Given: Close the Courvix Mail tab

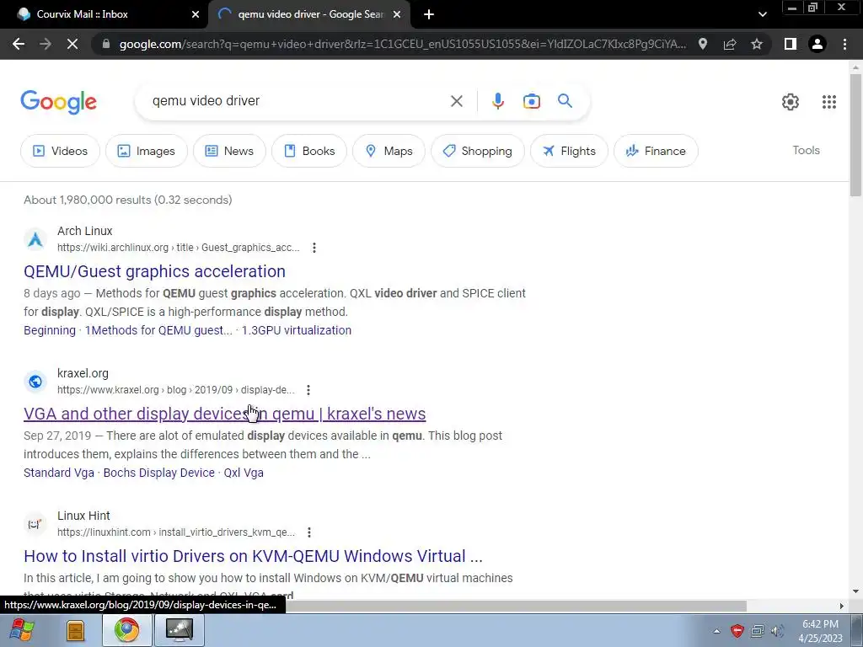Looking at the screenshot, I should coord(195,14).
